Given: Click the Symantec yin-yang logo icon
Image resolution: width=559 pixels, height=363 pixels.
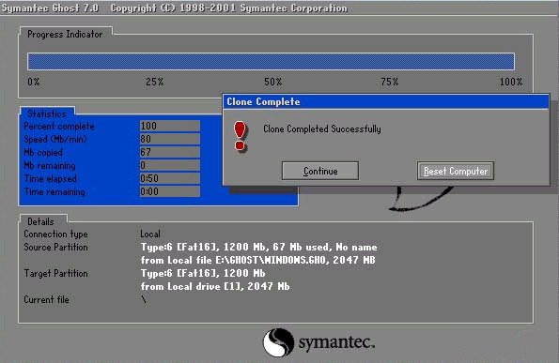Looking at the screenshot, I should (x=278, y=342).
